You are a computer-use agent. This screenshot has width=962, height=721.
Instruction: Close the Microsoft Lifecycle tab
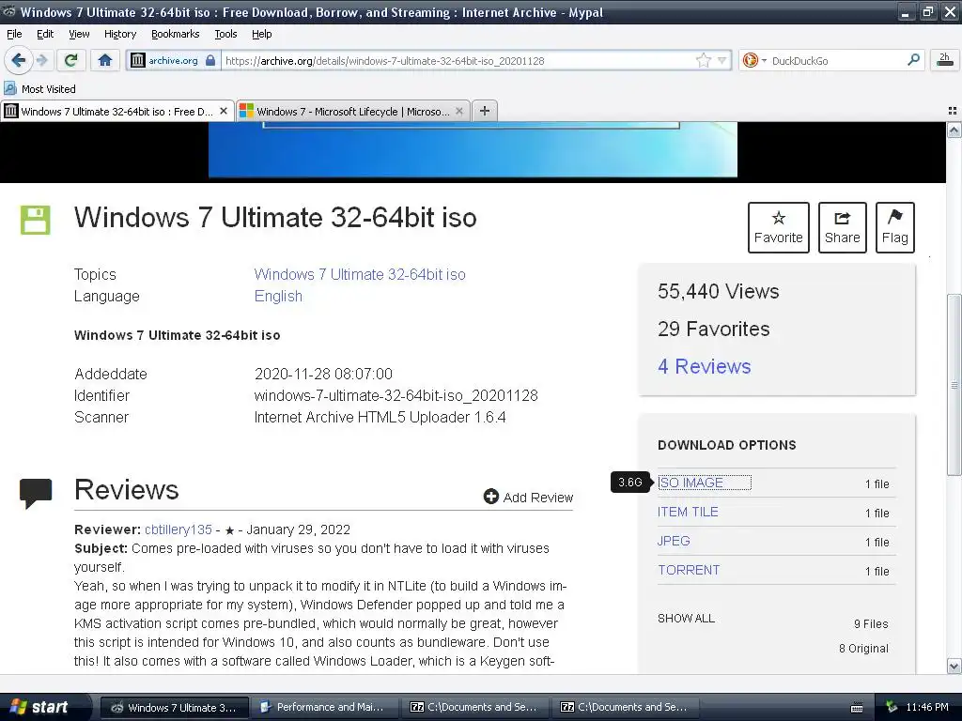pyautogui.click(x=459, y=111)
